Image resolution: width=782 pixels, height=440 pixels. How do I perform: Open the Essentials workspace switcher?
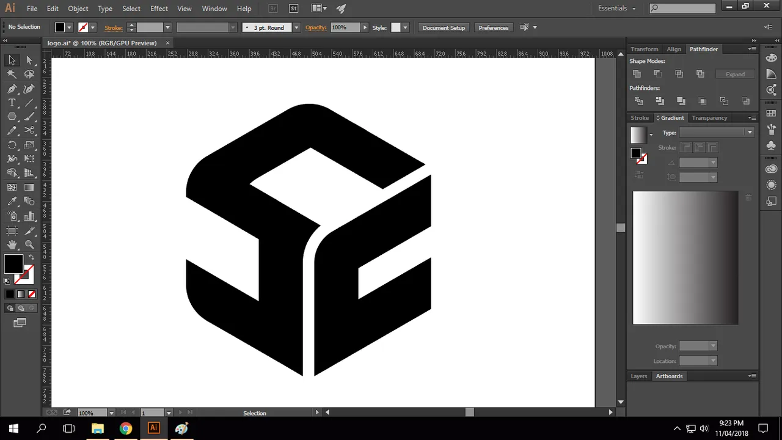[617, 8]
